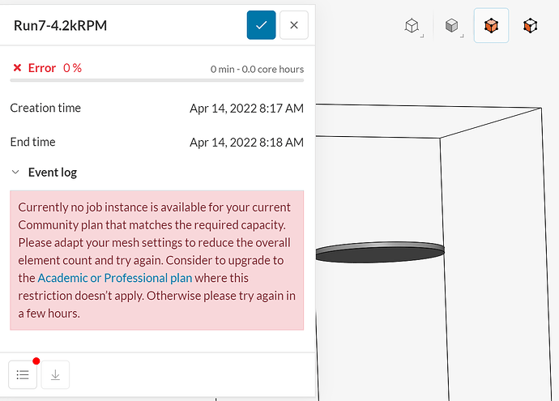Click the Event log heading
This screenshot has height=401, width=559.
pos(53,173)
